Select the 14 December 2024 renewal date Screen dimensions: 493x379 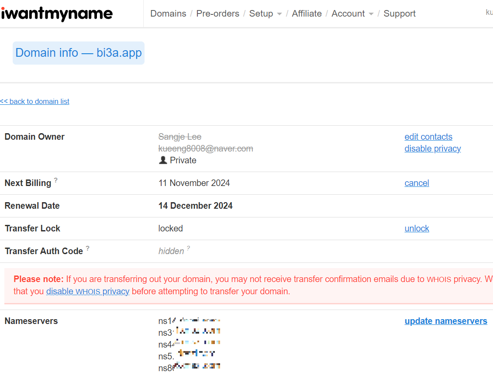(x=195, y=206)
